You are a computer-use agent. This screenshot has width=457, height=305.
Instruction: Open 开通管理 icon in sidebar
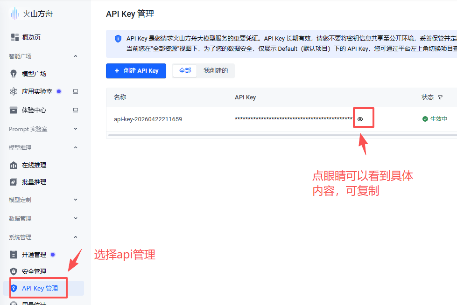pyautogui.click(x=14, y=255)
